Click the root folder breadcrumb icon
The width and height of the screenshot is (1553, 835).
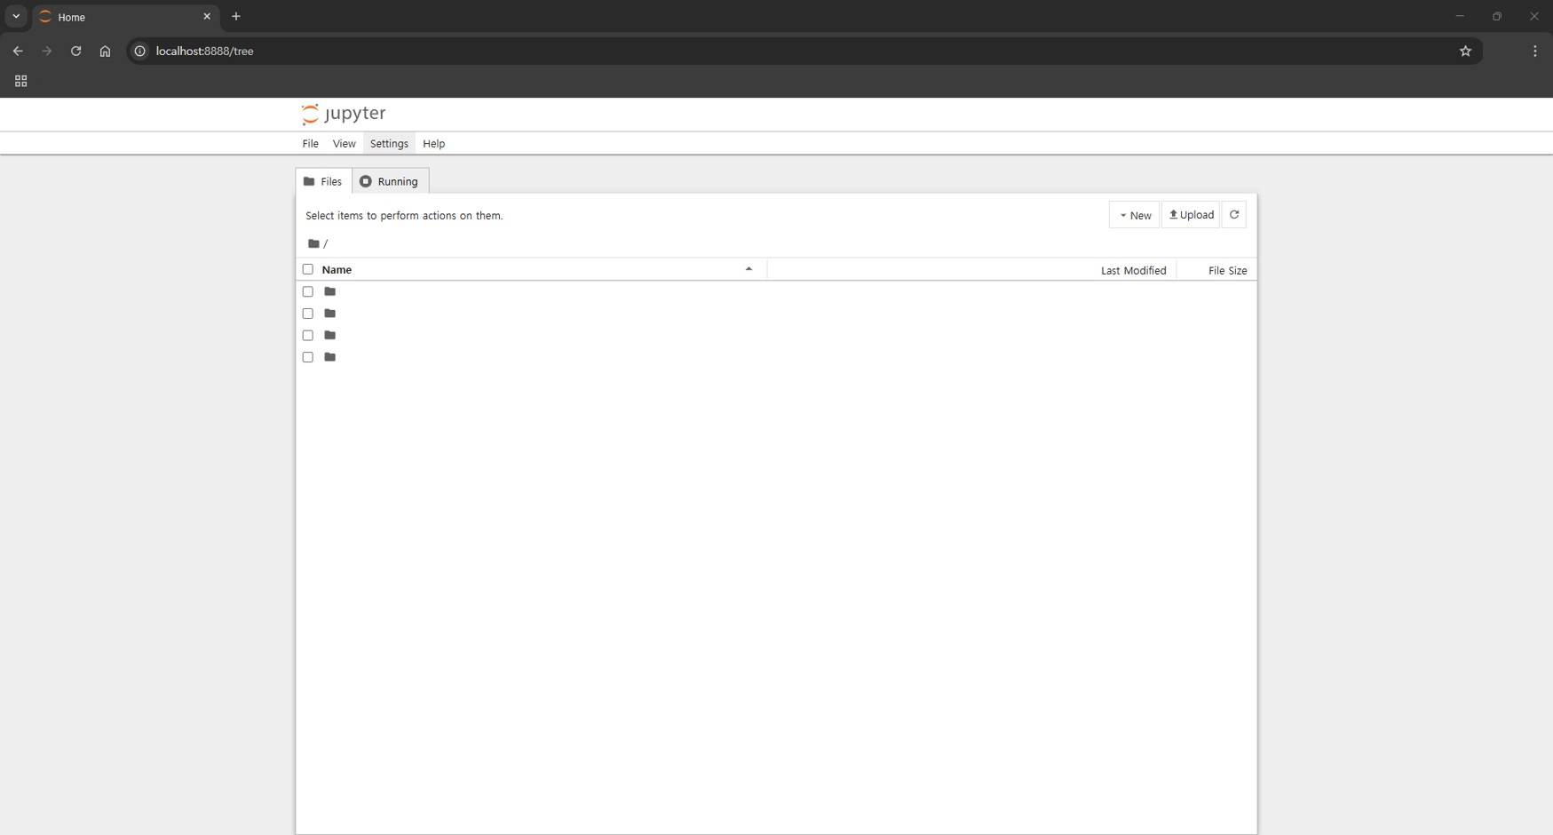[313, 243]
